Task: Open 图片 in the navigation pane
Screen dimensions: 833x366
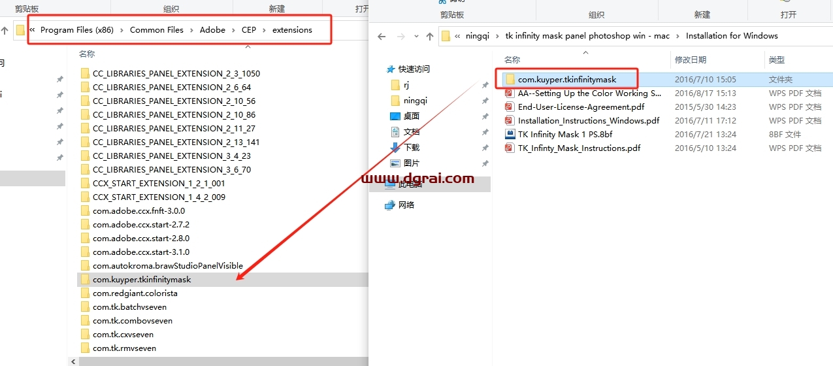Action: point(412,163)
